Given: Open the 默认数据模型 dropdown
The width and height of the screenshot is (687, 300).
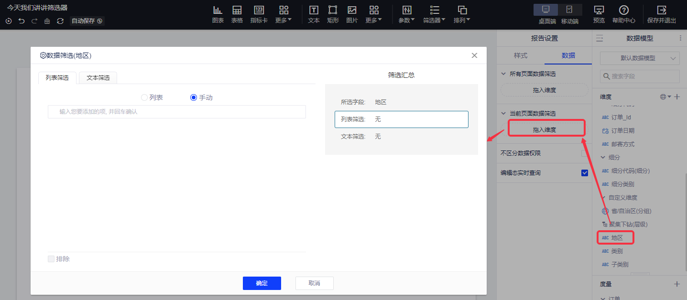Looking at the screenshot, I should [639, 58].
